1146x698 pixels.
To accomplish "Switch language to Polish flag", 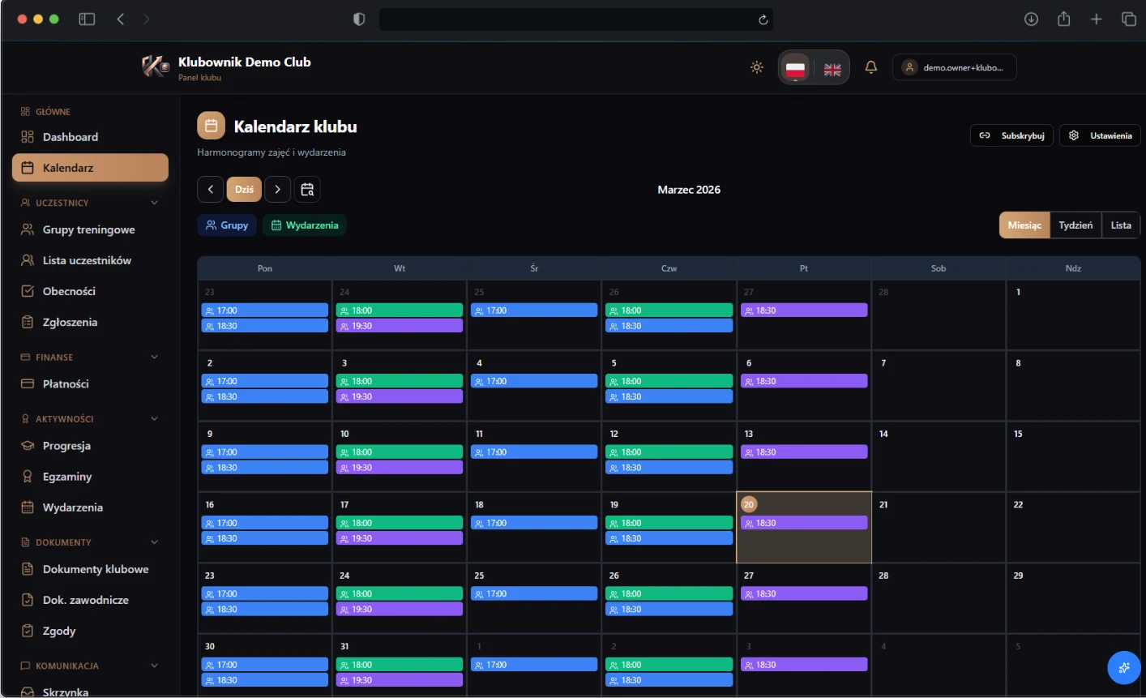I will (795, 68).
